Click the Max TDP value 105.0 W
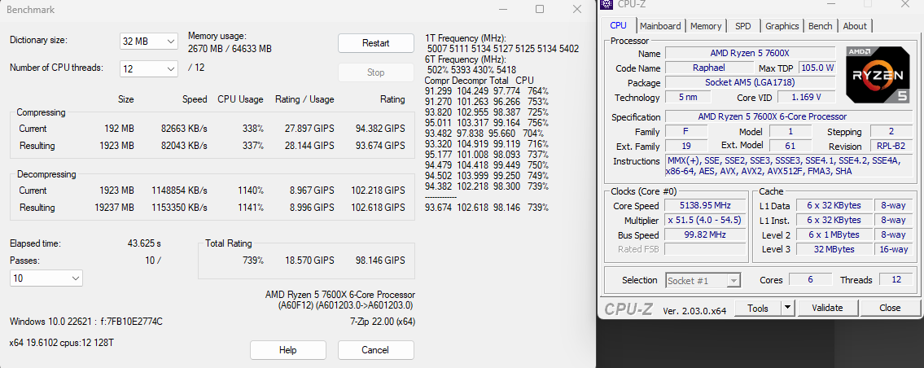Viewport: 924px width, 368px height. click(817, 68)
